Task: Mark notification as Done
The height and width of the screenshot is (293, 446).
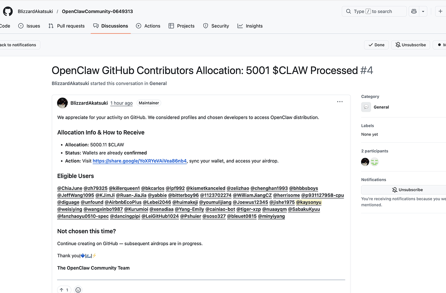Action: (376, 45)
